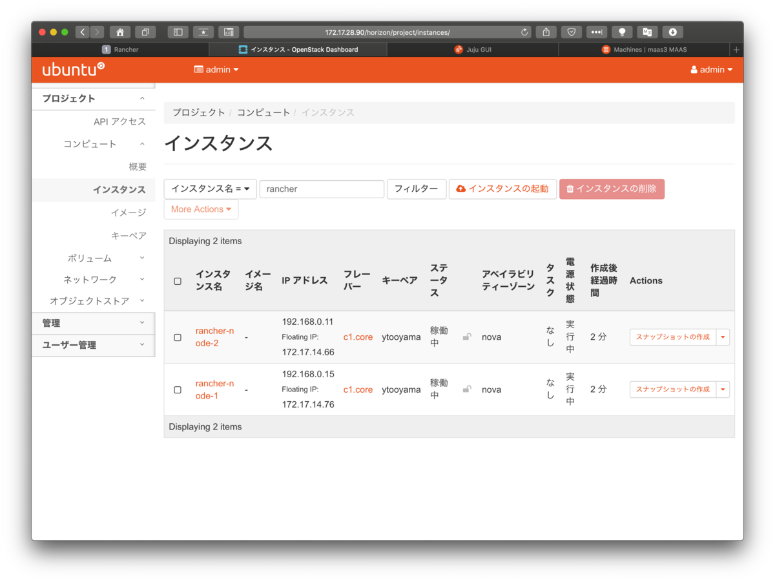Open actions dropdown arrow for rancher-node-2
The width and height of the screenshot is (775, 582).
click(723, 337)
